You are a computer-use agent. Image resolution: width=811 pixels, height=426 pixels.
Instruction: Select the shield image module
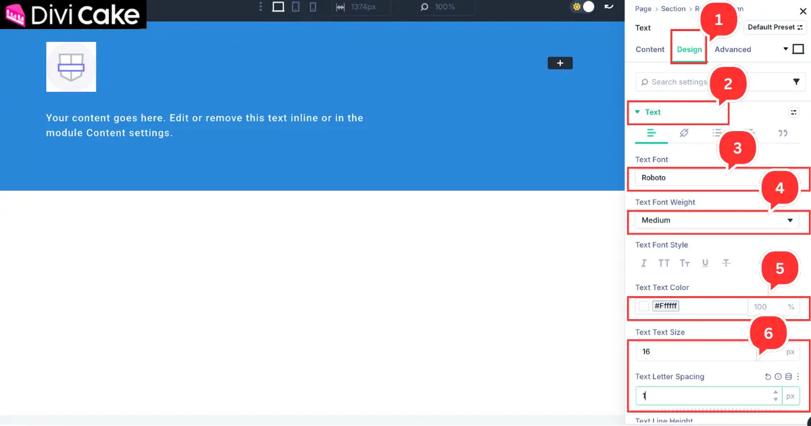pos(71,67)
